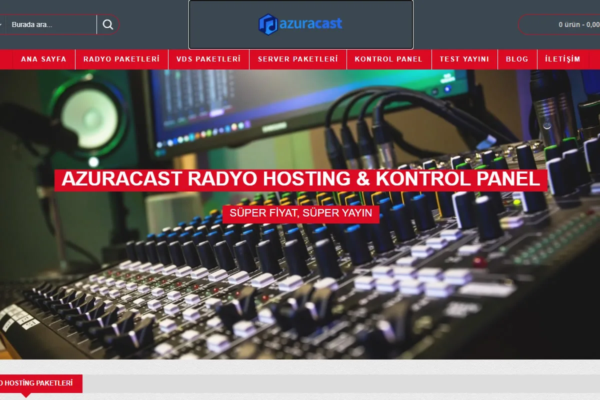Open Test Yayını menu item
This screenshot has width=600, height=400.
(x=464, y=59)
